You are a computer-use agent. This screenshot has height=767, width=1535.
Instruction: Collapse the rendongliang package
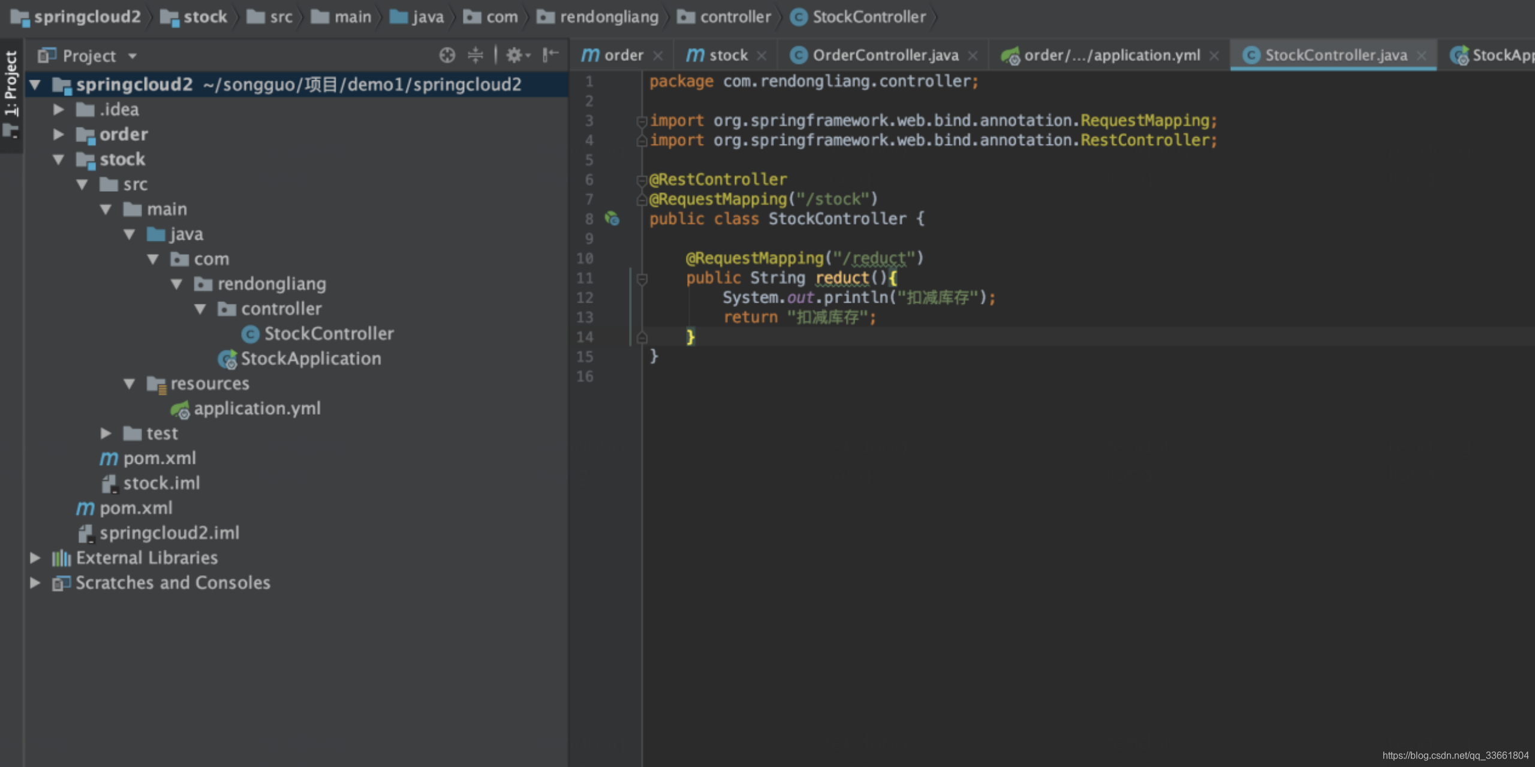click(x=176, y=284)
